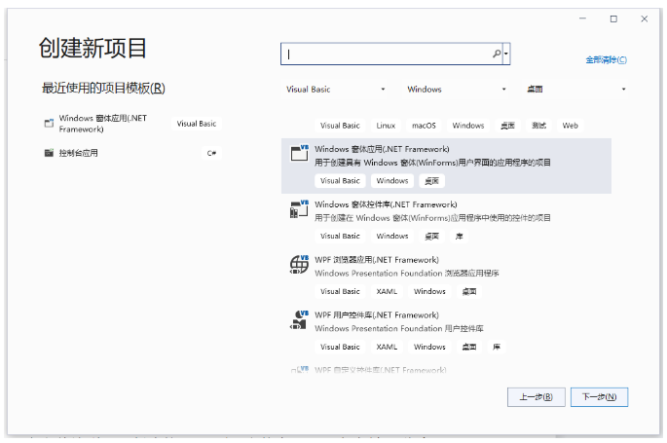The image size is (667, 443).
Task: Choose Windows 窗体控件库(.NET Framework) template title
Action: [386, 204]
